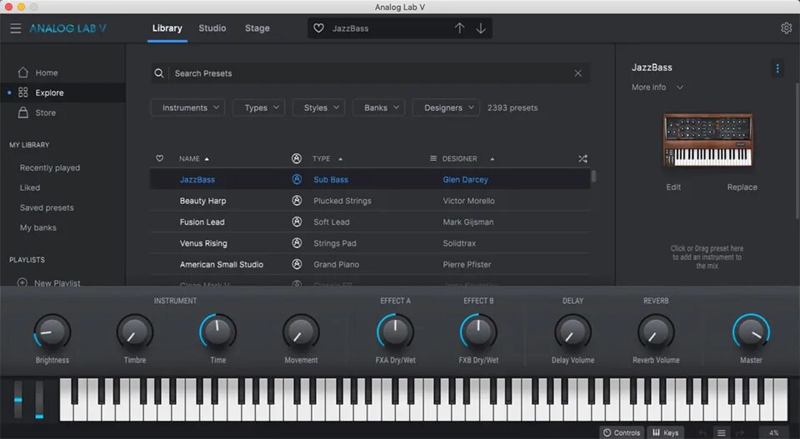The height and width of the screenshot is (439, 800).
Task: Open the three-dot menu for JazzBass
Action: [x=777, y=67]
